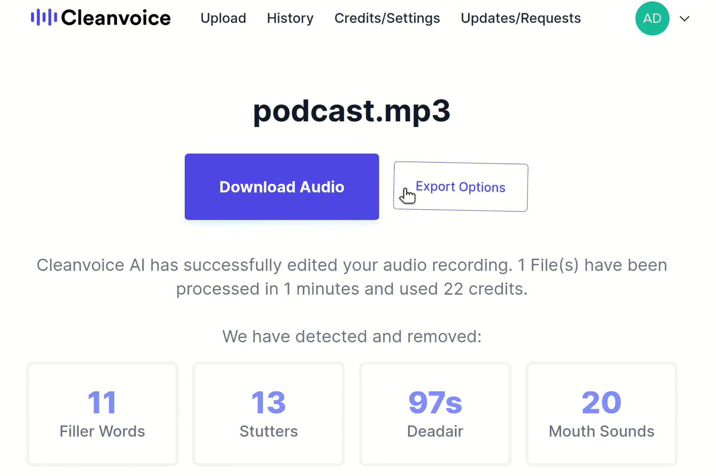The width and height of the screenshot is (716, 476).
Task: Open the History menu item
Action: [290, 18]
